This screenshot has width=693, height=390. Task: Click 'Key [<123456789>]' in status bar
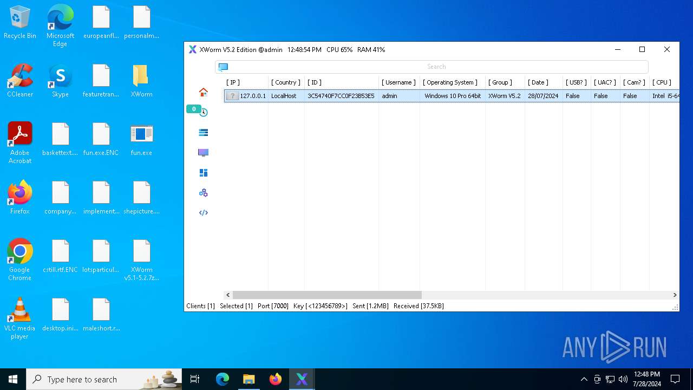click(x=321, y=306)
